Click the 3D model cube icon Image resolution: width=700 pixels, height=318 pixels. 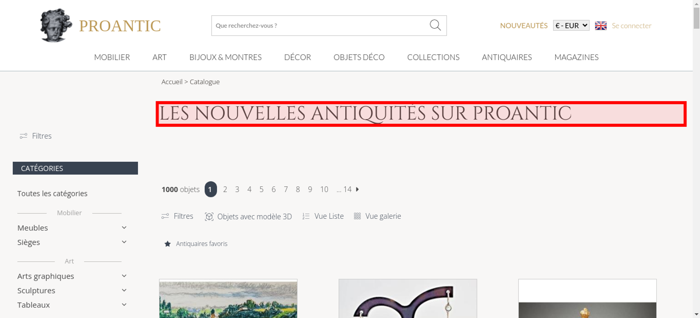click(x=209, y=216)
